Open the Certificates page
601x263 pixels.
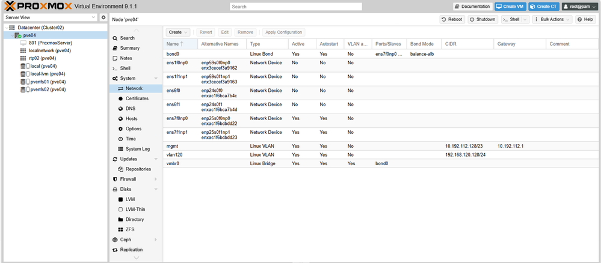click(137, 98)
